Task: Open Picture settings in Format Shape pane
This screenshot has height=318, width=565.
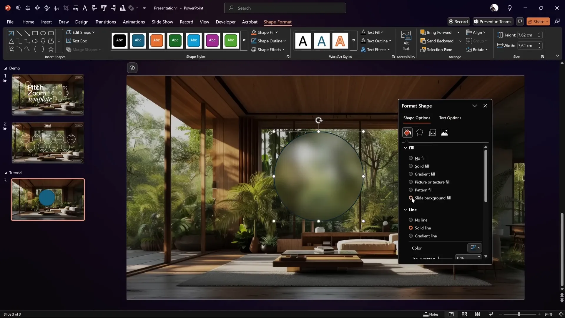Action: tap(444, 132)
